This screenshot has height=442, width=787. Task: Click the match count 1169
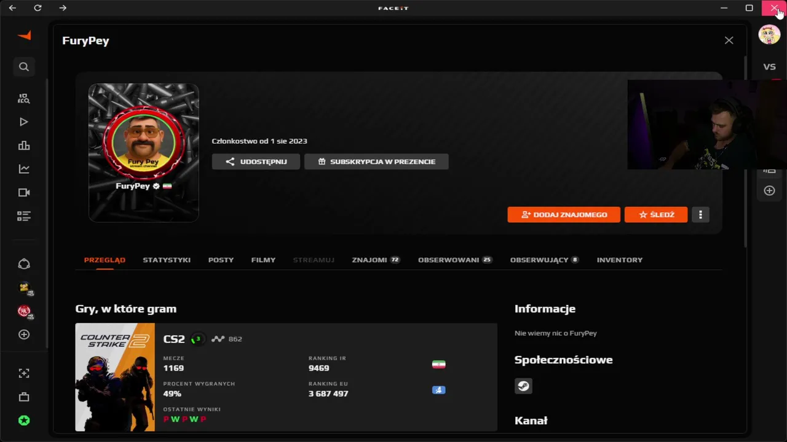173,368
